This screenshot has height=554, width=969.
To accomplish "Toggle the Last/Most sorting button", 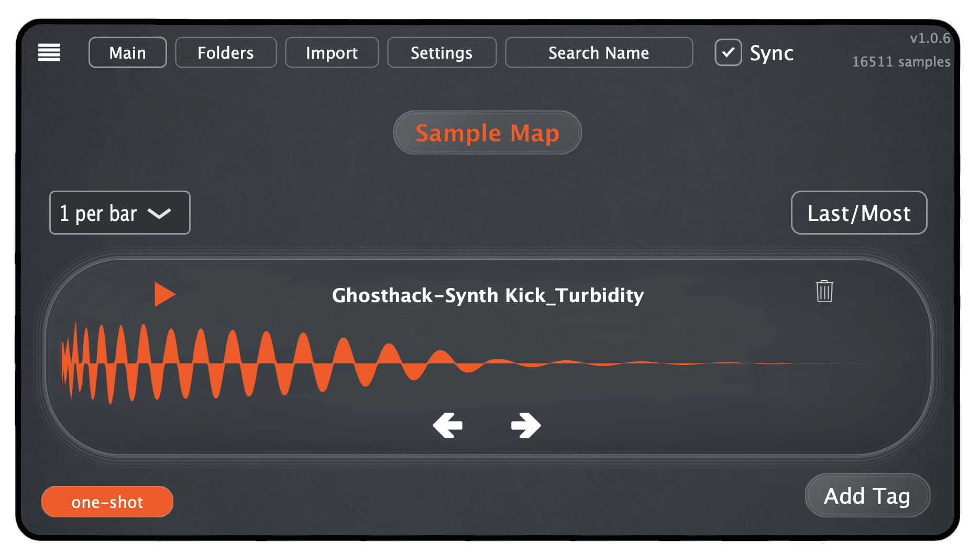I will coord(858,213).
